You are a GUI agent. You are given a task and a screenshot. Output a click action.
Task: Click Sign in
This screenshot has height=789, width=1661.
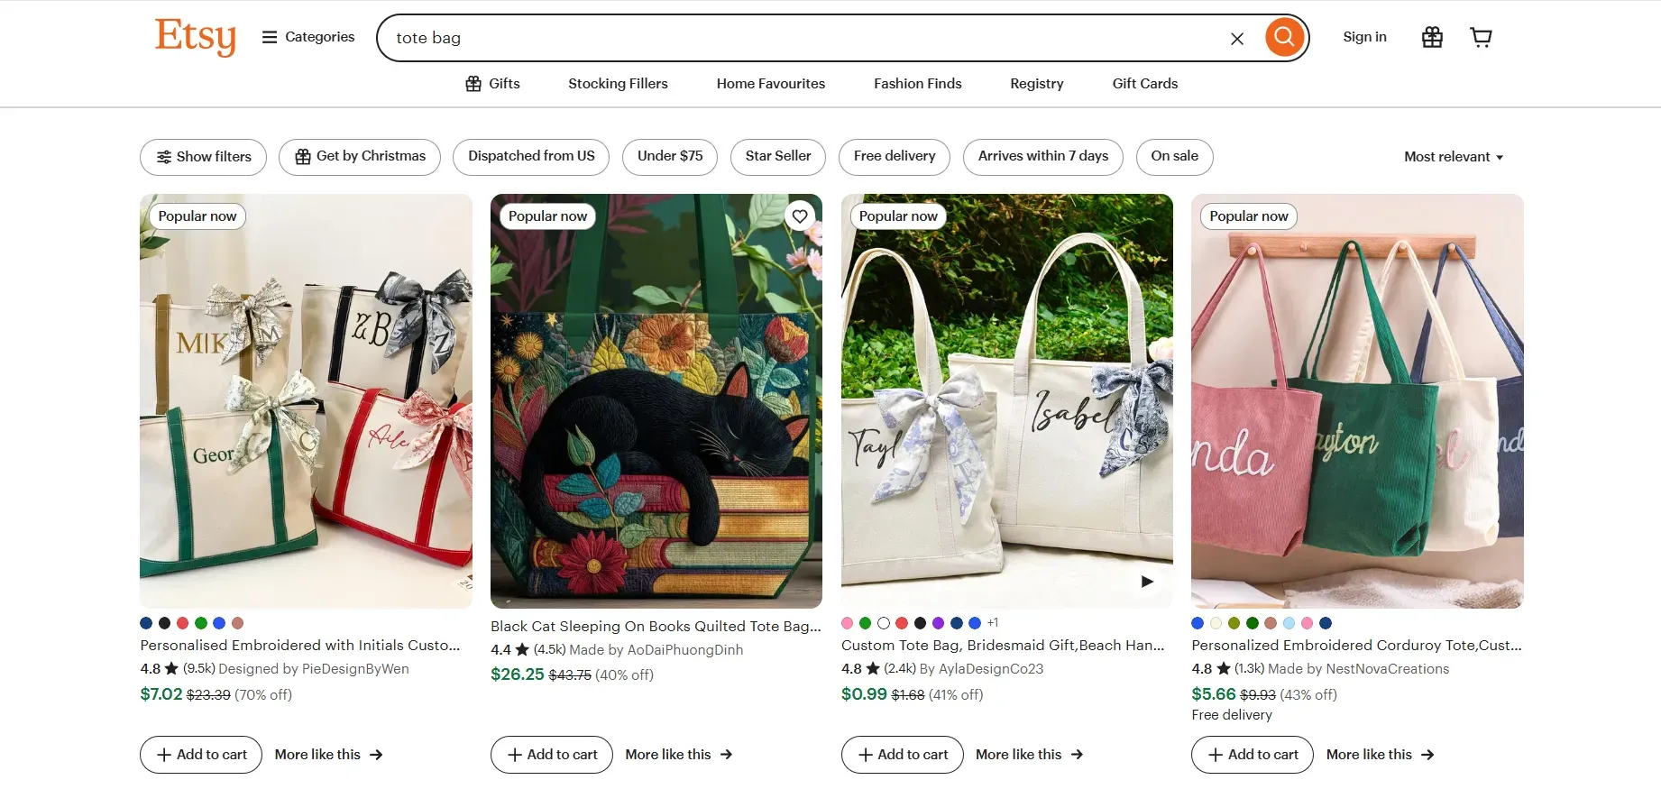click(x=1364, y=37)
